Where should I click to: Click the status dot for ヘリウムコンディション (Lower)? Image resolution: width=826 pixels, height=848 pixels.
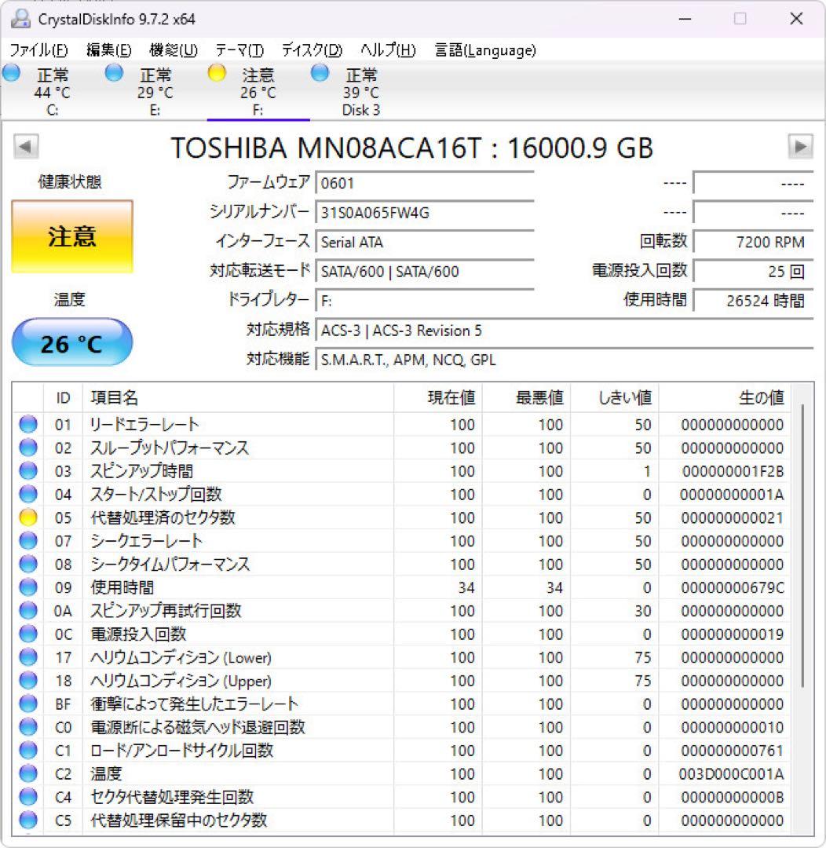click(27, 657)
